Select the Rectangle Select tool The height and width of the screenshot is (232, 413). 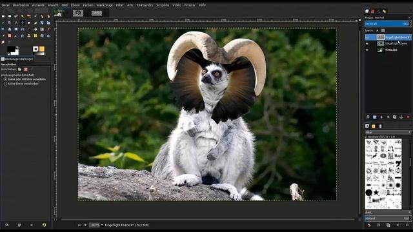tap(3, 16)
